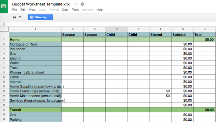216x122 pixels.
Task: Open the File menu
Action: pyautogui.click(x=15, y=10)
